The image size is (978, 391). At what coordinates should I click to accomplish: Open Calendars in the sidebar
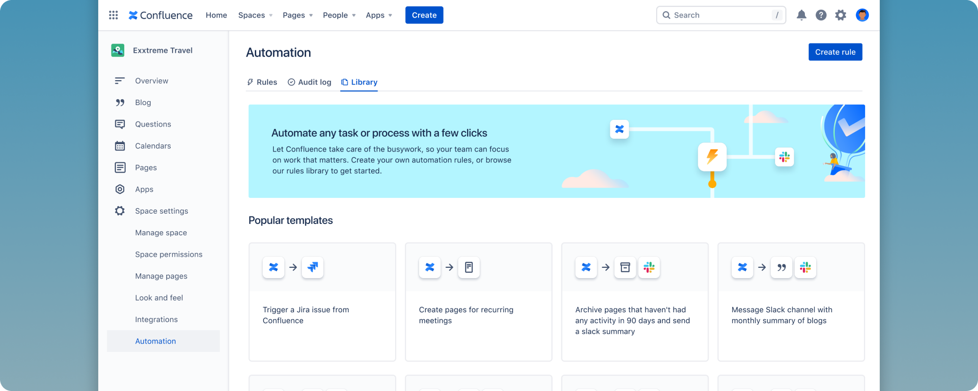point(153,146)
